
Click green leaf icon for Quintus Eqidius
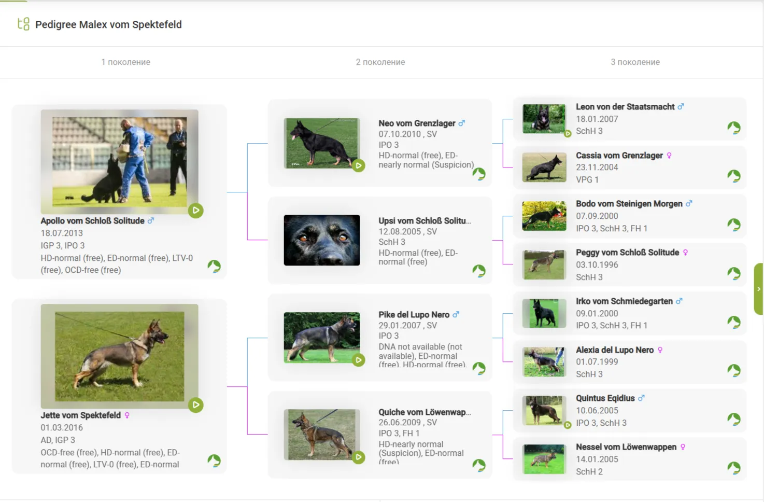coord(733,419)
